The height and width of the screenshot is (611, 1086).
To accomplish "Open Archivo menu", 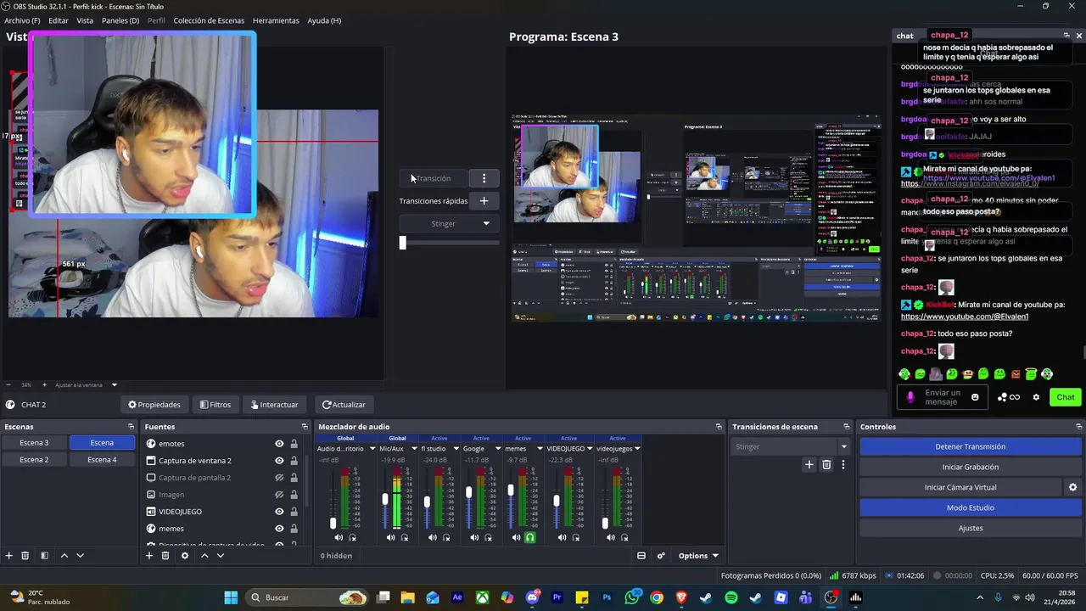I will pyautogui.click(x=22, y=20).
